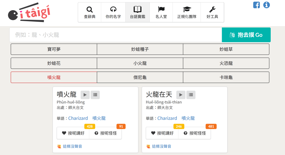
Task: Click 出處：師大台文 under 火龍在天
Action: click(x=159, y=108)
